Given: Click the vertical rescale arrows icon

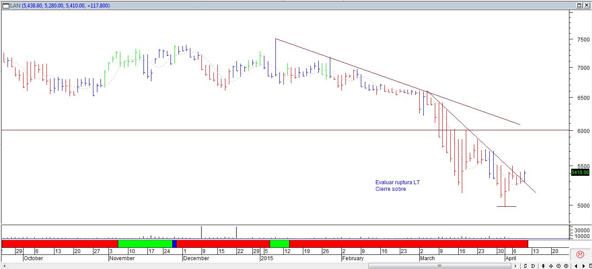Looking at the screenshot, I should [543, 266].
